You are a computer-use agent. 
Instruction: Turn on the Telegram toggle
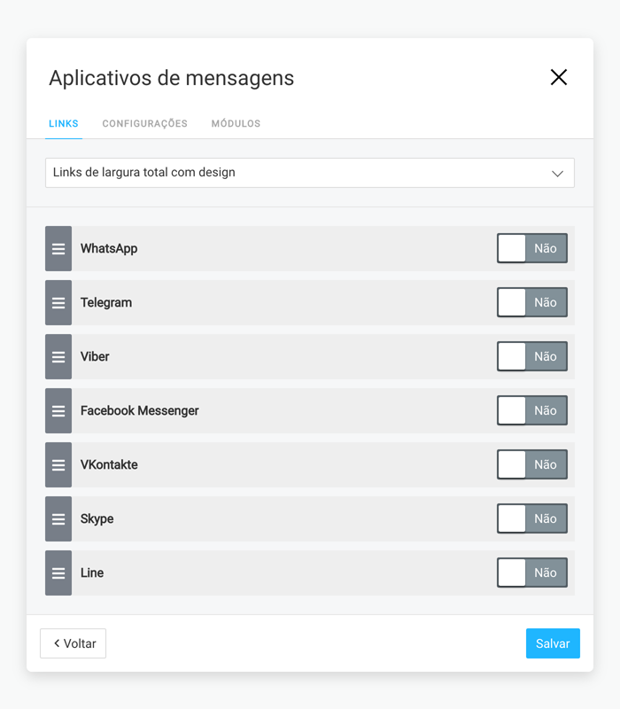pos(532,302)
